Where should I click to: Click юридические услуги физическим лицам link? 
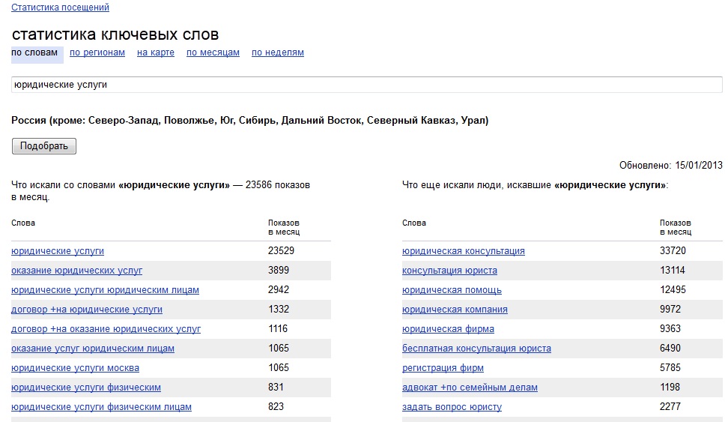101,407
